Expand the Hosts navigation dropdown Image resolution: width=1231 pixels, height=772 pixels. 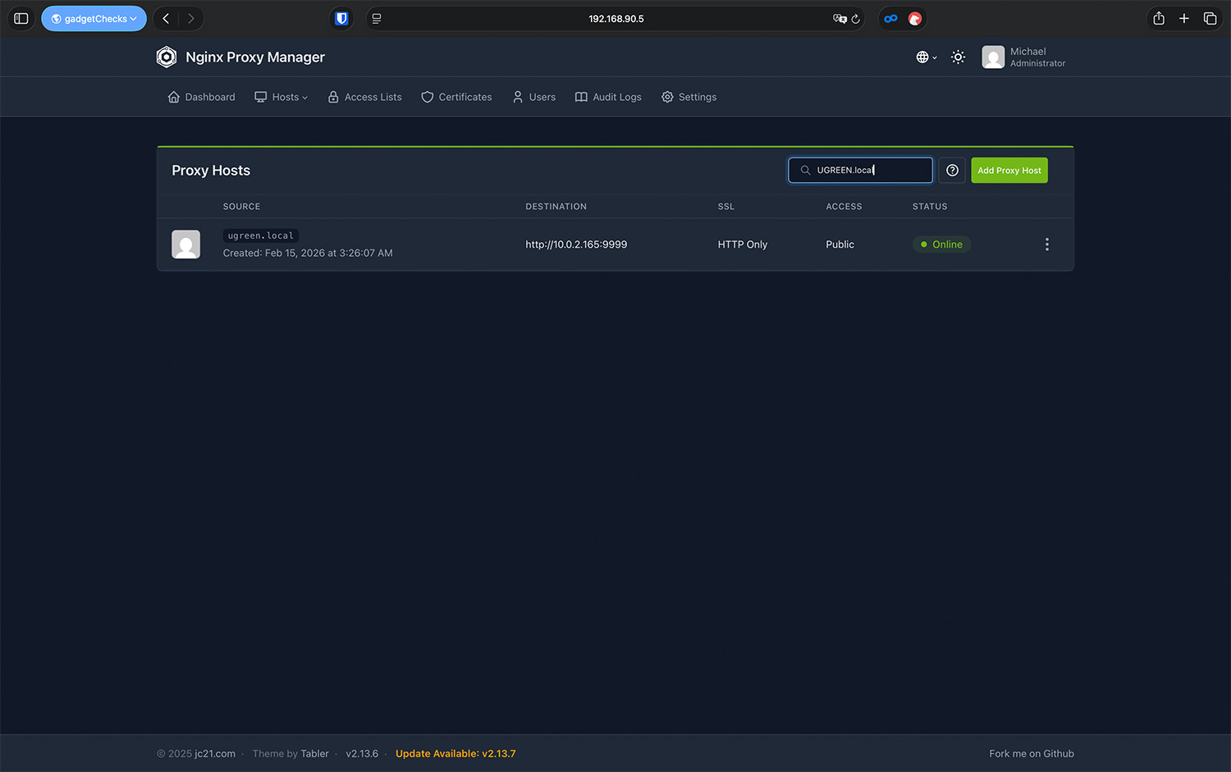point(281,97)
